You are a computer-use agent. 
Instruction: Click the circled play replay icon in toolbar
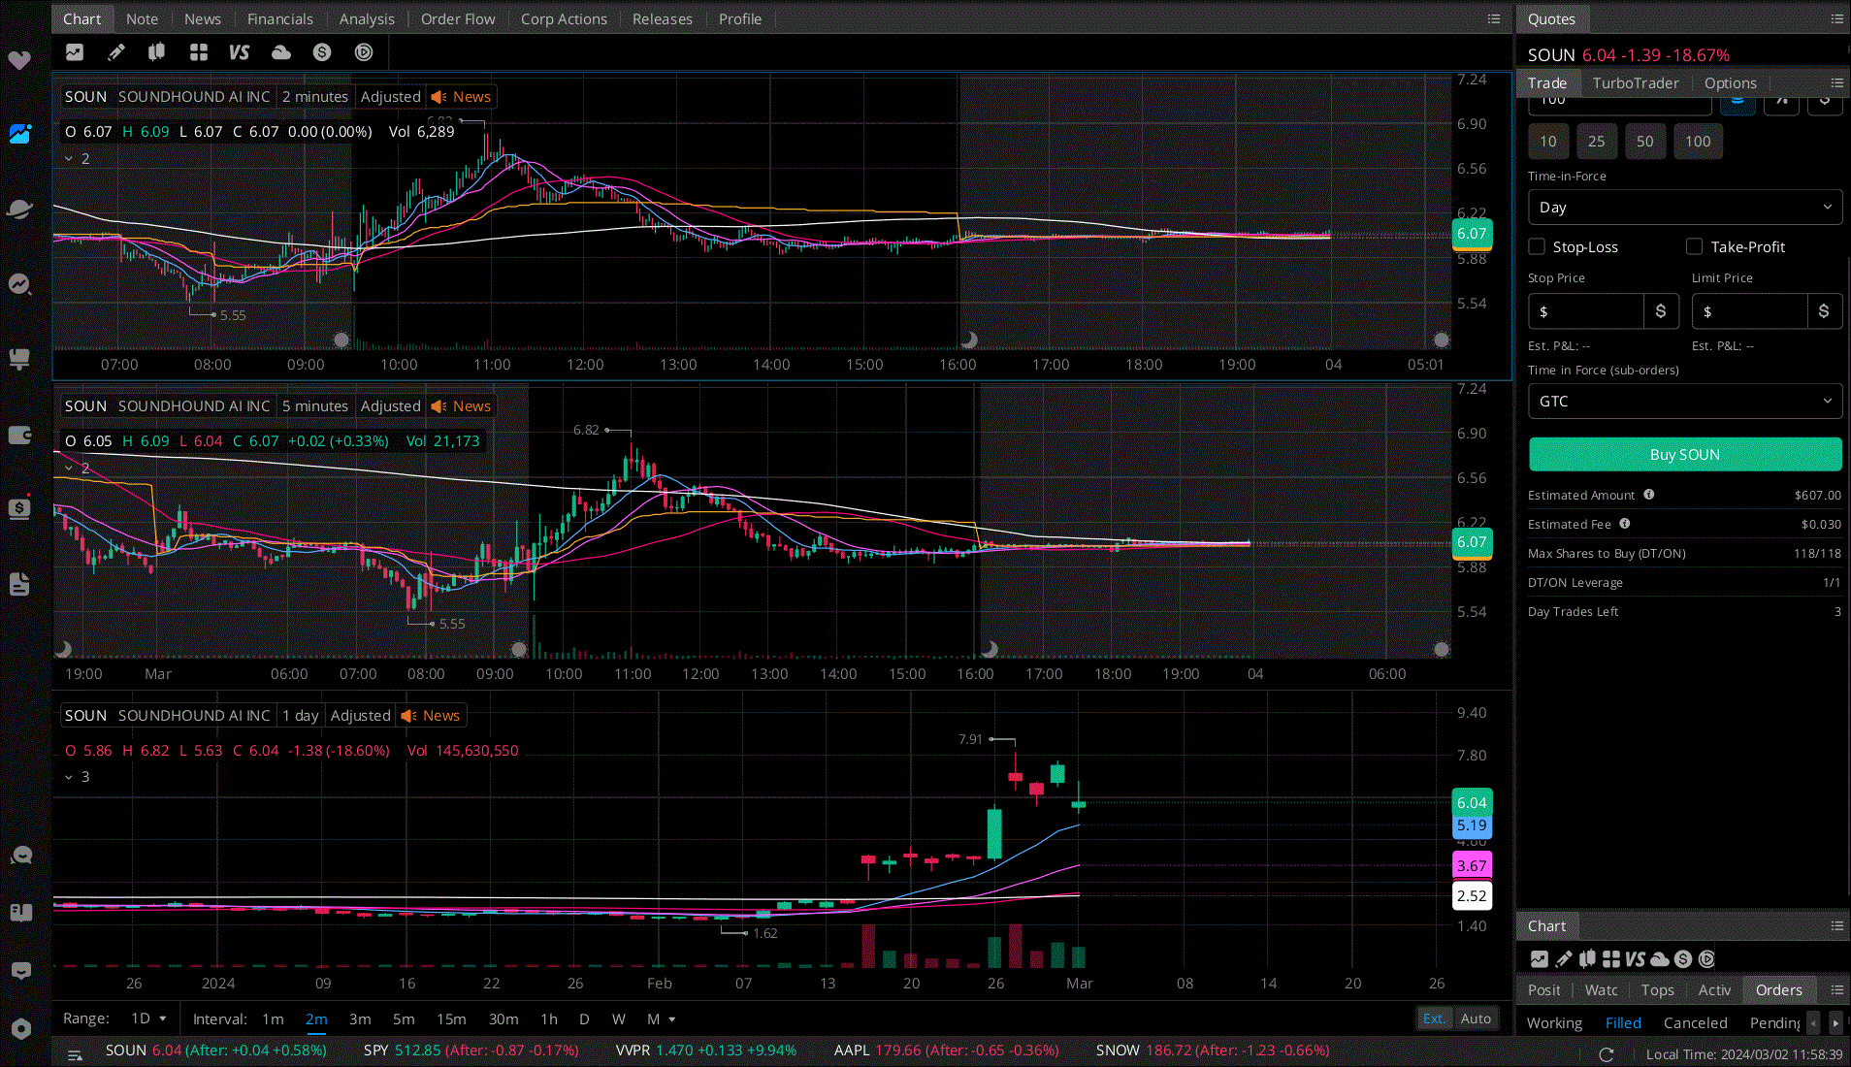(x=364, y=51)
